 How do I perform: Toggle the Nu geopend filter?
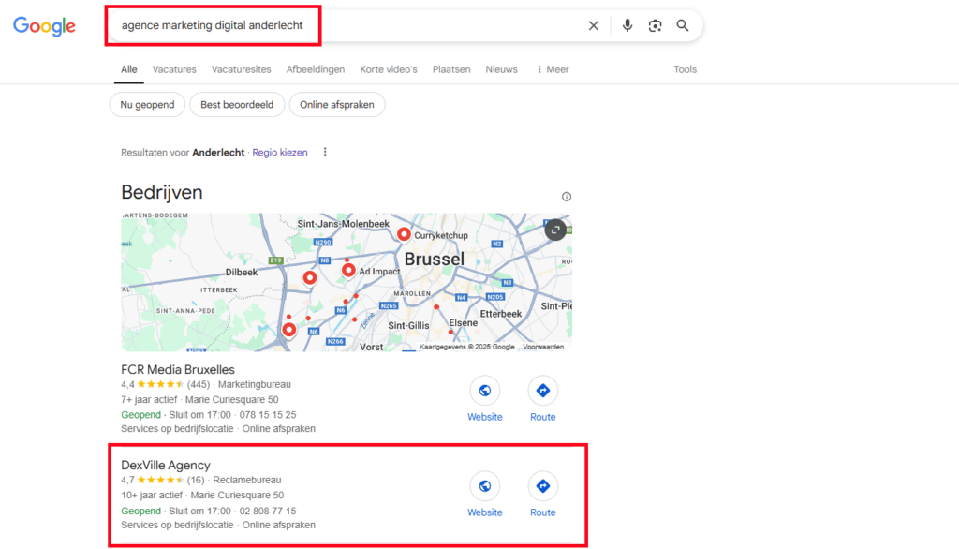[147, 105]
